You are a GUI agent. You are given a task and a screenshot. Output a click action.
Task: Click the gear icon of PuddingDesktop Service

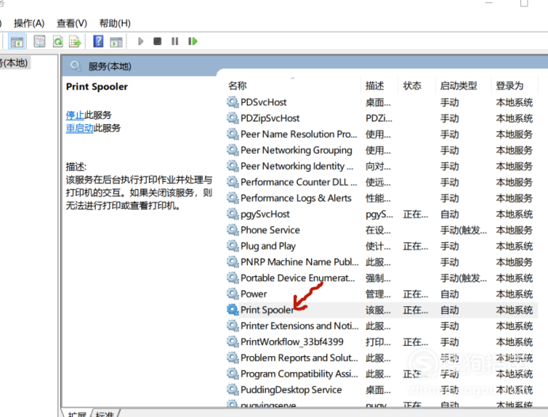pyautogui.click(x=232, y=389)
